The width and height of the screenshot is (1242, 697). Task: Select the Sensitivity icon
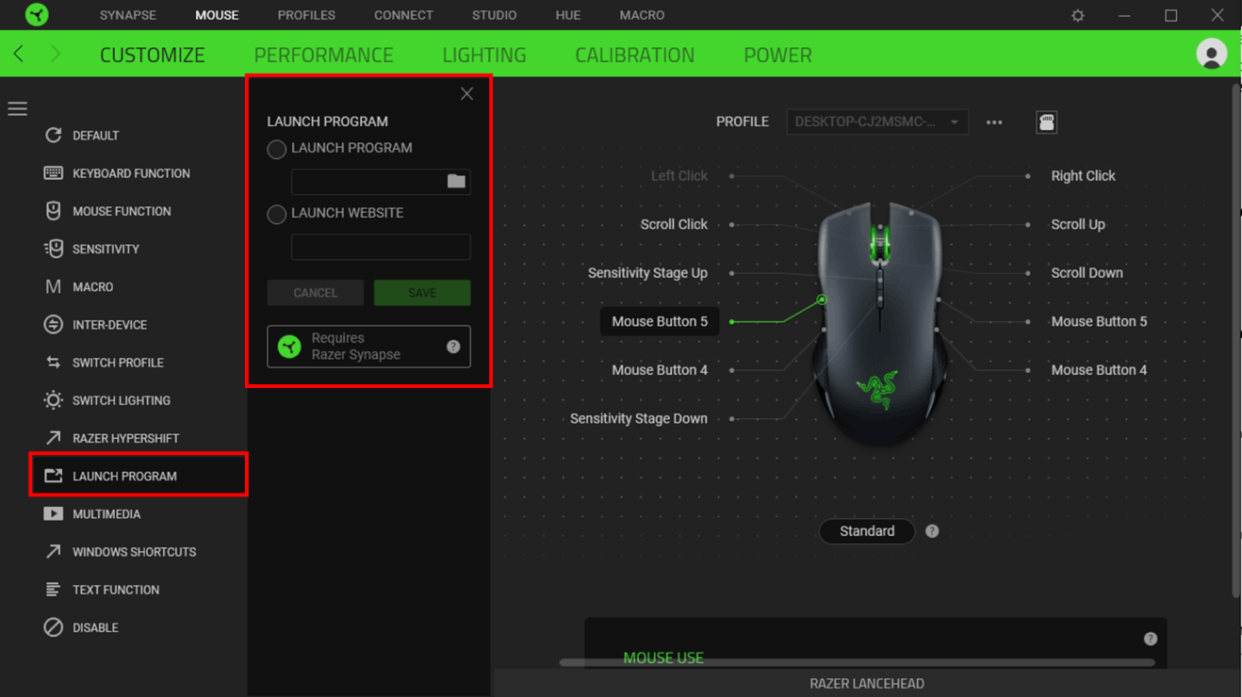53,249
